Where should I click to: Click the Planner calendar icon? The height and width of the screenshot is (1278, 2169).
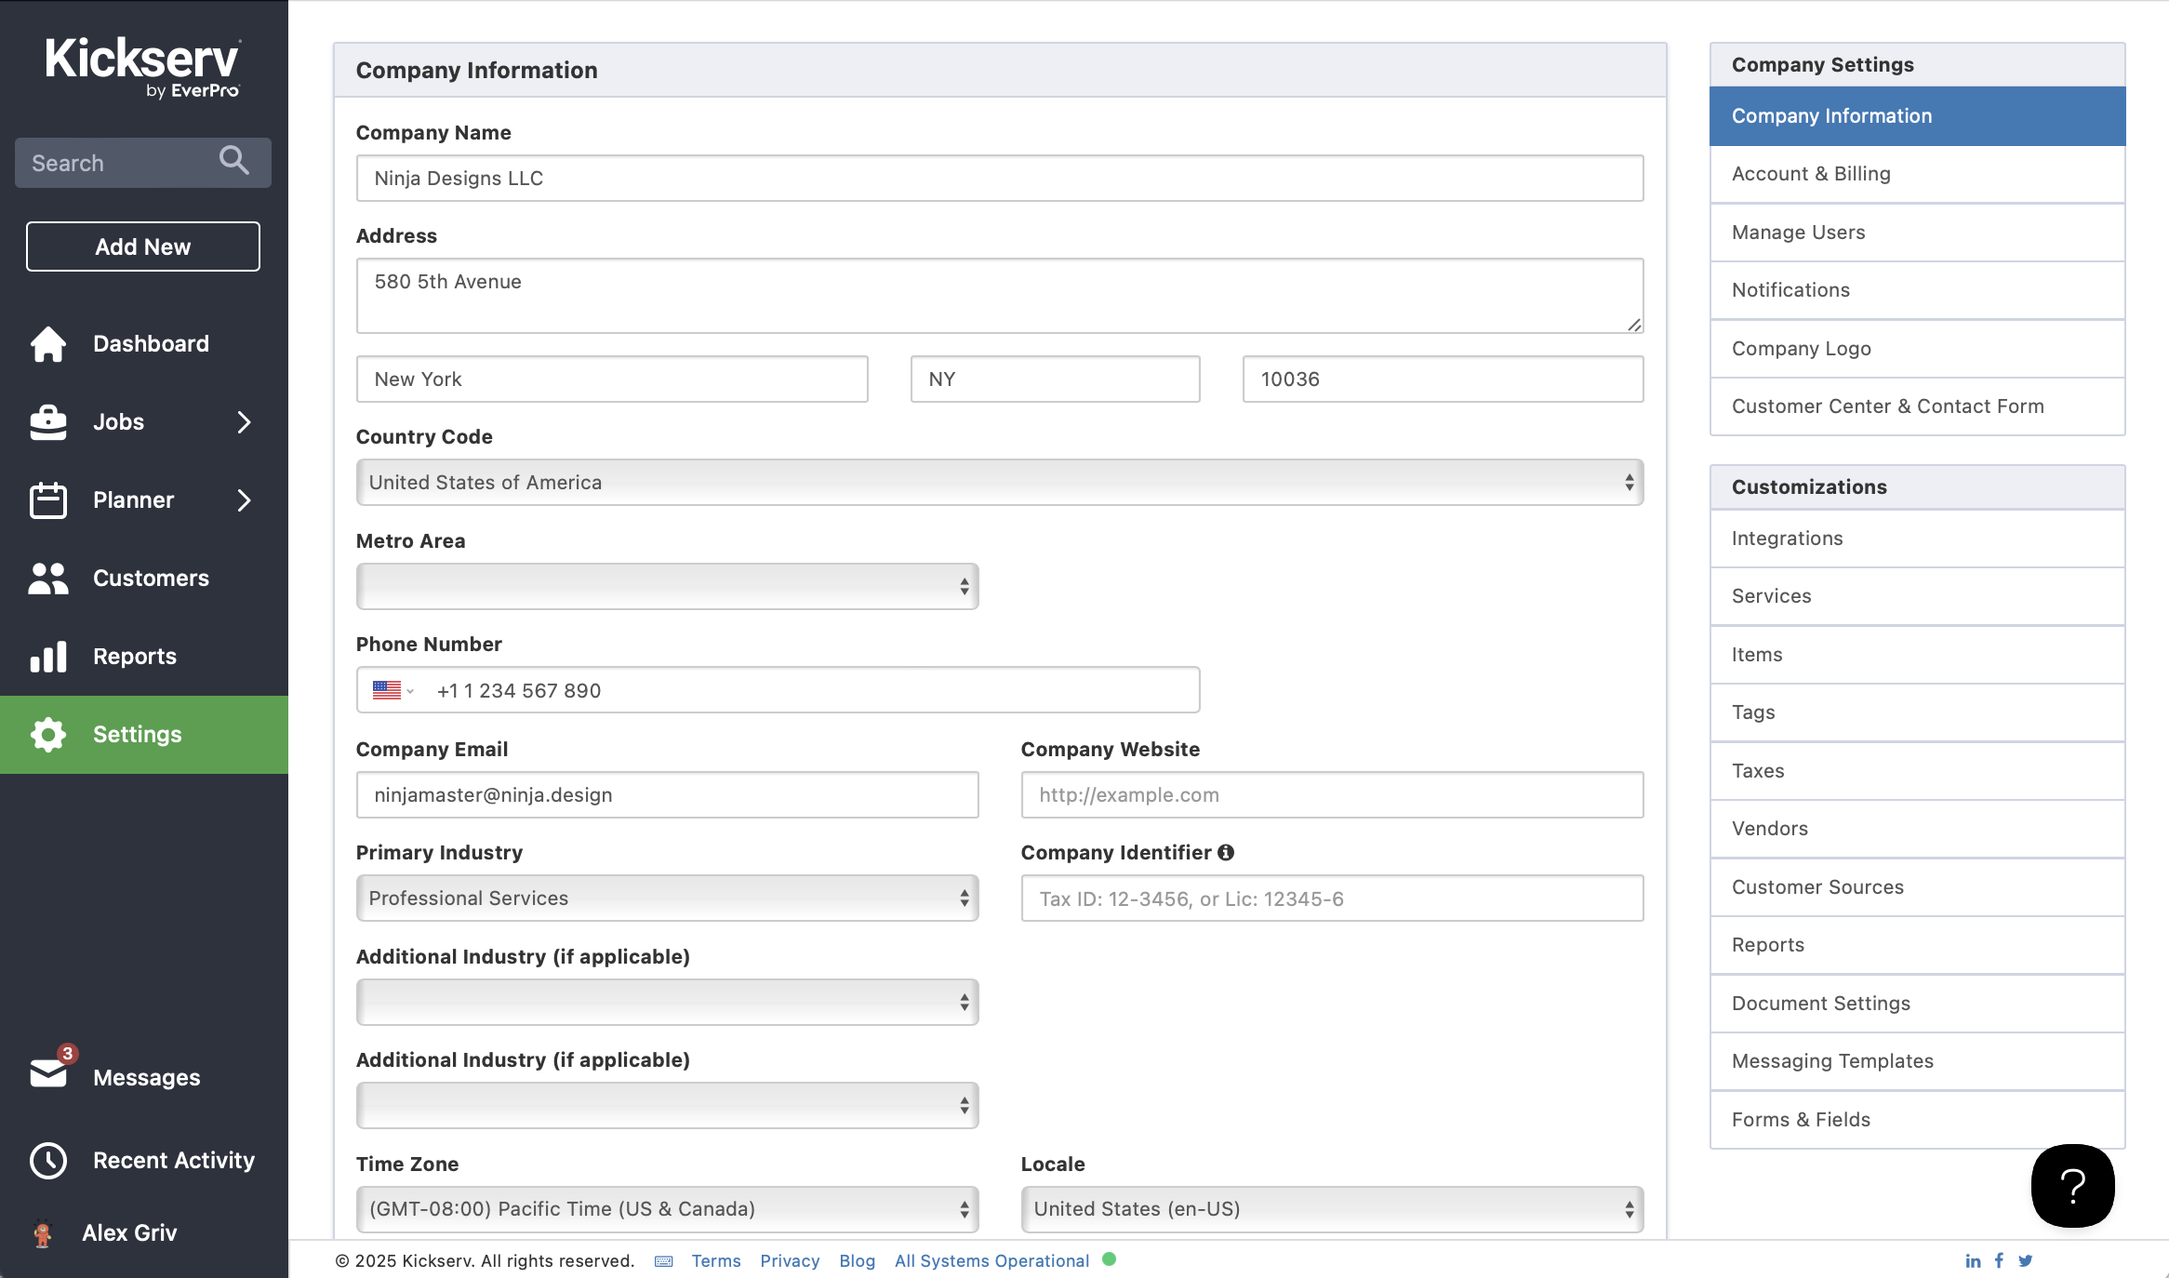(48, 500)
